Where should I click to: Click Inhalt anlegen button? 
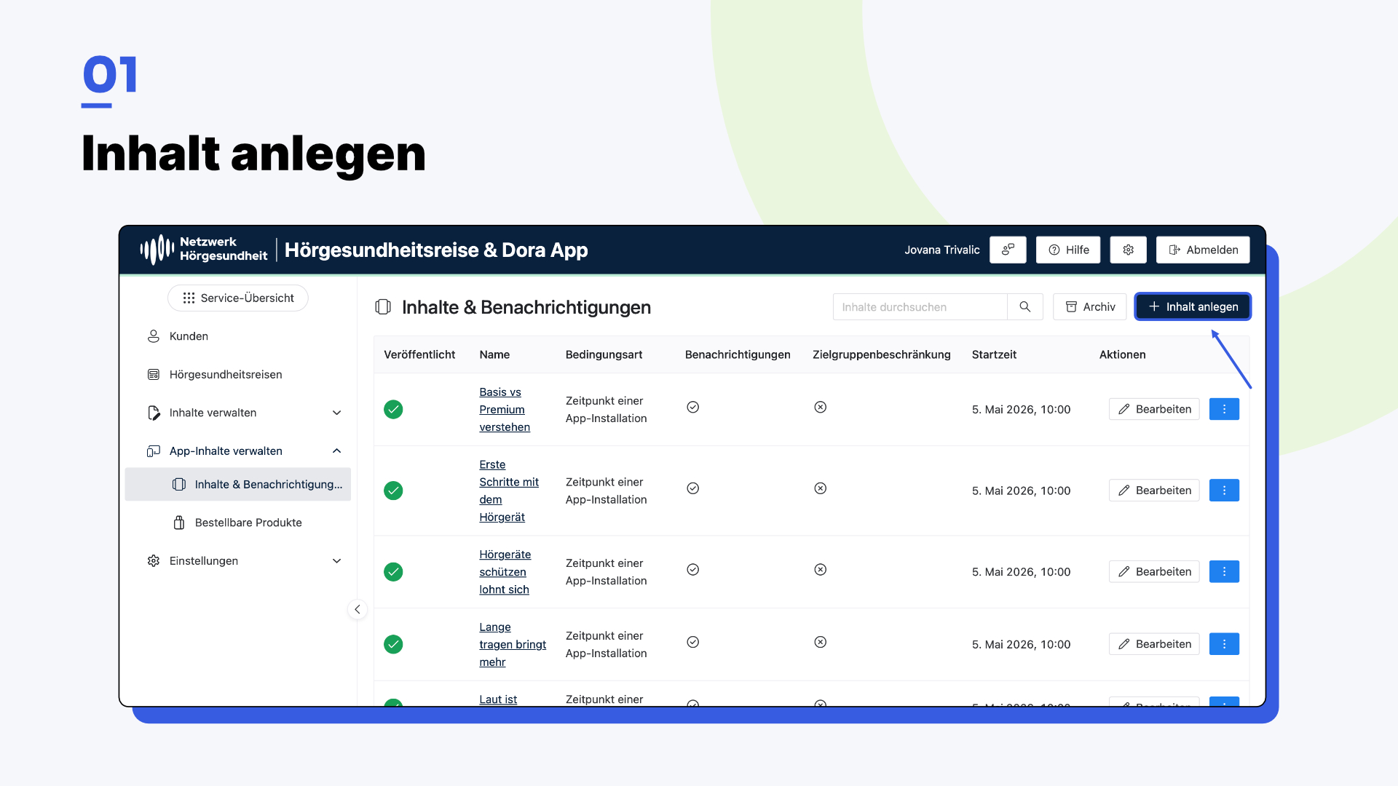pos(1193,307)
